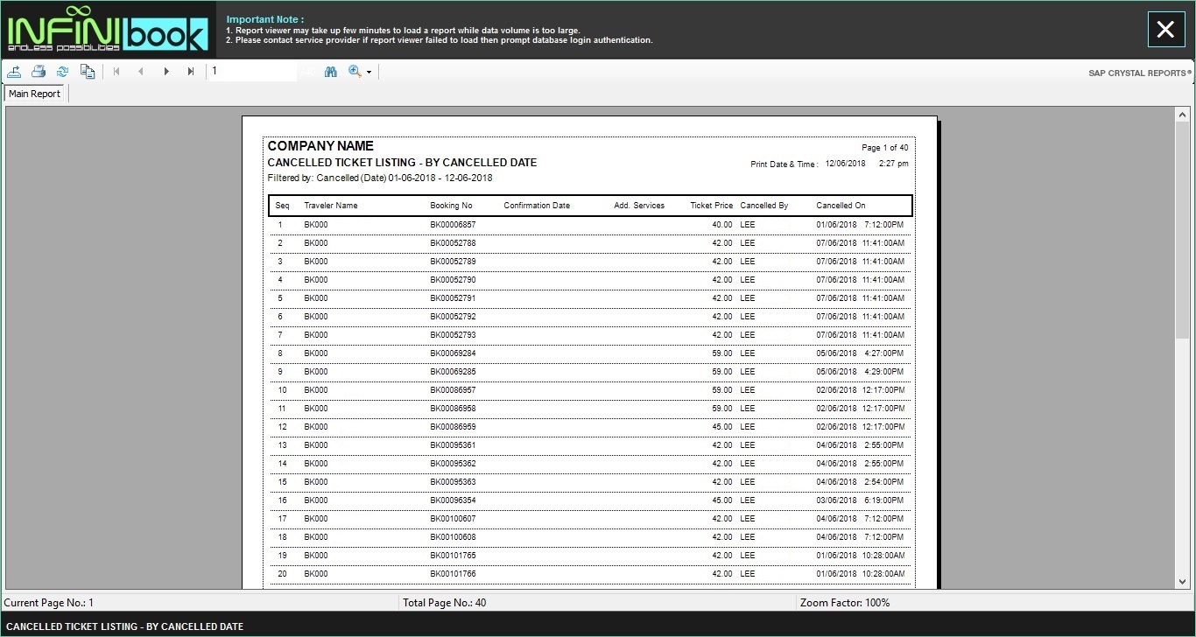Click the 'Confirmation Date' column header

[537, 206]
